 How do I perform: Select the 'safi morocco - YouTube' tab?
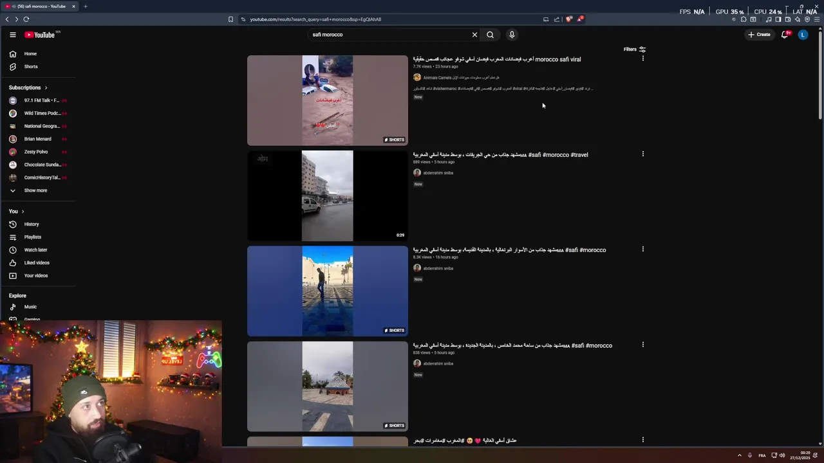point(39,6)
